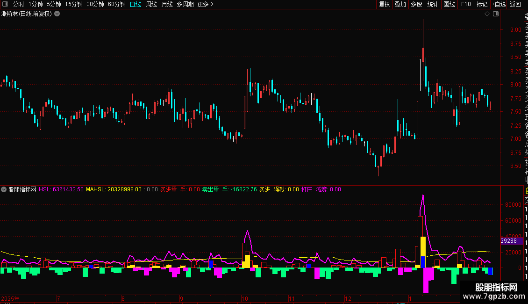This screenshot has width=528, height=304.
Task: Click the 叠加 overlay button
Action: click(x=400, y=4)
